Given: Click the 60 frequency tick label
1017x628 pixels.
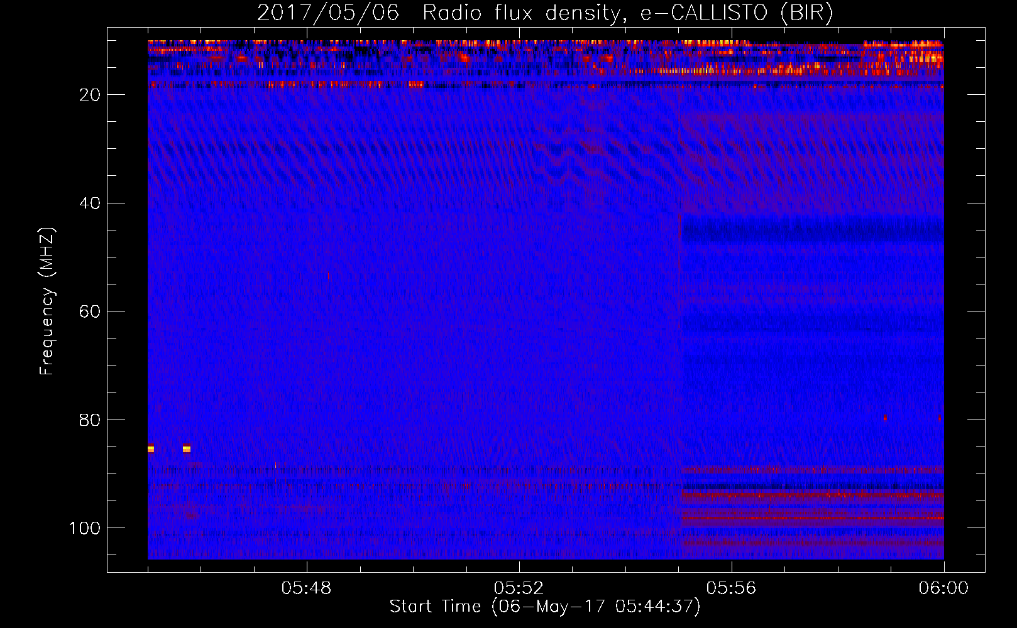Looking at the screenshot, I should [91, 312].
